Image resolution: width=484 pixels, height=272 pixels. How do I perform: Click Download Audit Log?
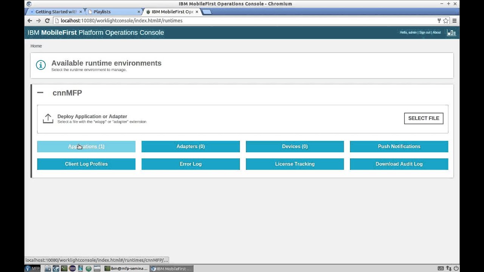pyautogui.click(x=399, y=164)
